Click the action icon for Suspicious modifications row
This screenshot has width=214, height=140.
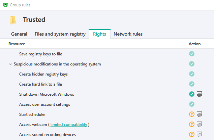point(192,64)
